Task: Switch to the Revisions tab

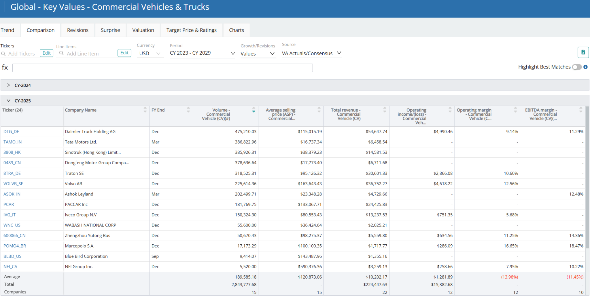Action: [x=77, y=30]
